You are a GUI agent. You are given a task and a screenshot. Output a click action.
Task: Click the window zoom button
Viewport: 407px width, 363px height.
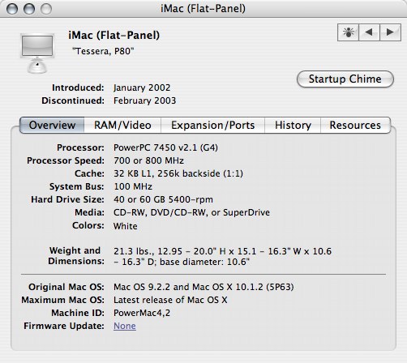coord(46,9)
